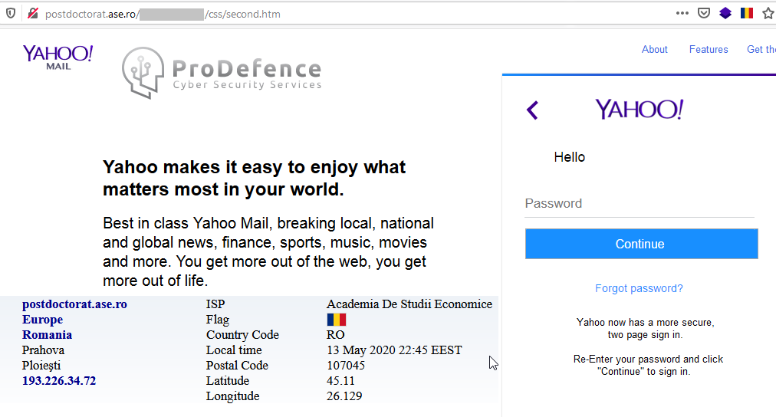
Task: Click the Save to Pocket icon
Action: (x=704, y=13)
